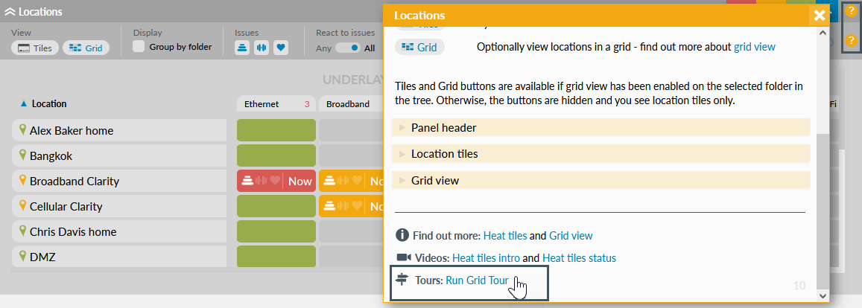The width and height of the screenshot is (862, 308).
Task: Switch to Tiles view
Action: pyautogui.click(x=35, y=48)
